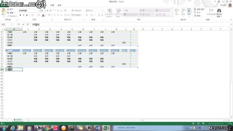
Task: Select the Calculation (計算方式) cell style
Action: (146, 15)
